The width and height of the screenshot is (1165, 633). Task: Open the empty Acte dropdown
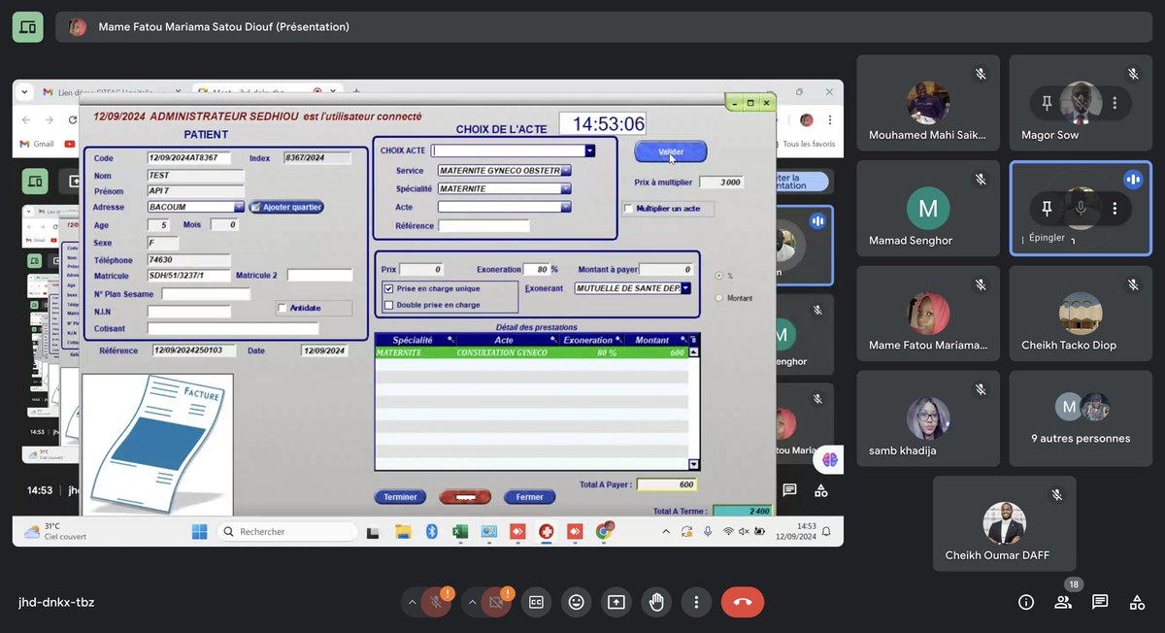tap(566, 207)
